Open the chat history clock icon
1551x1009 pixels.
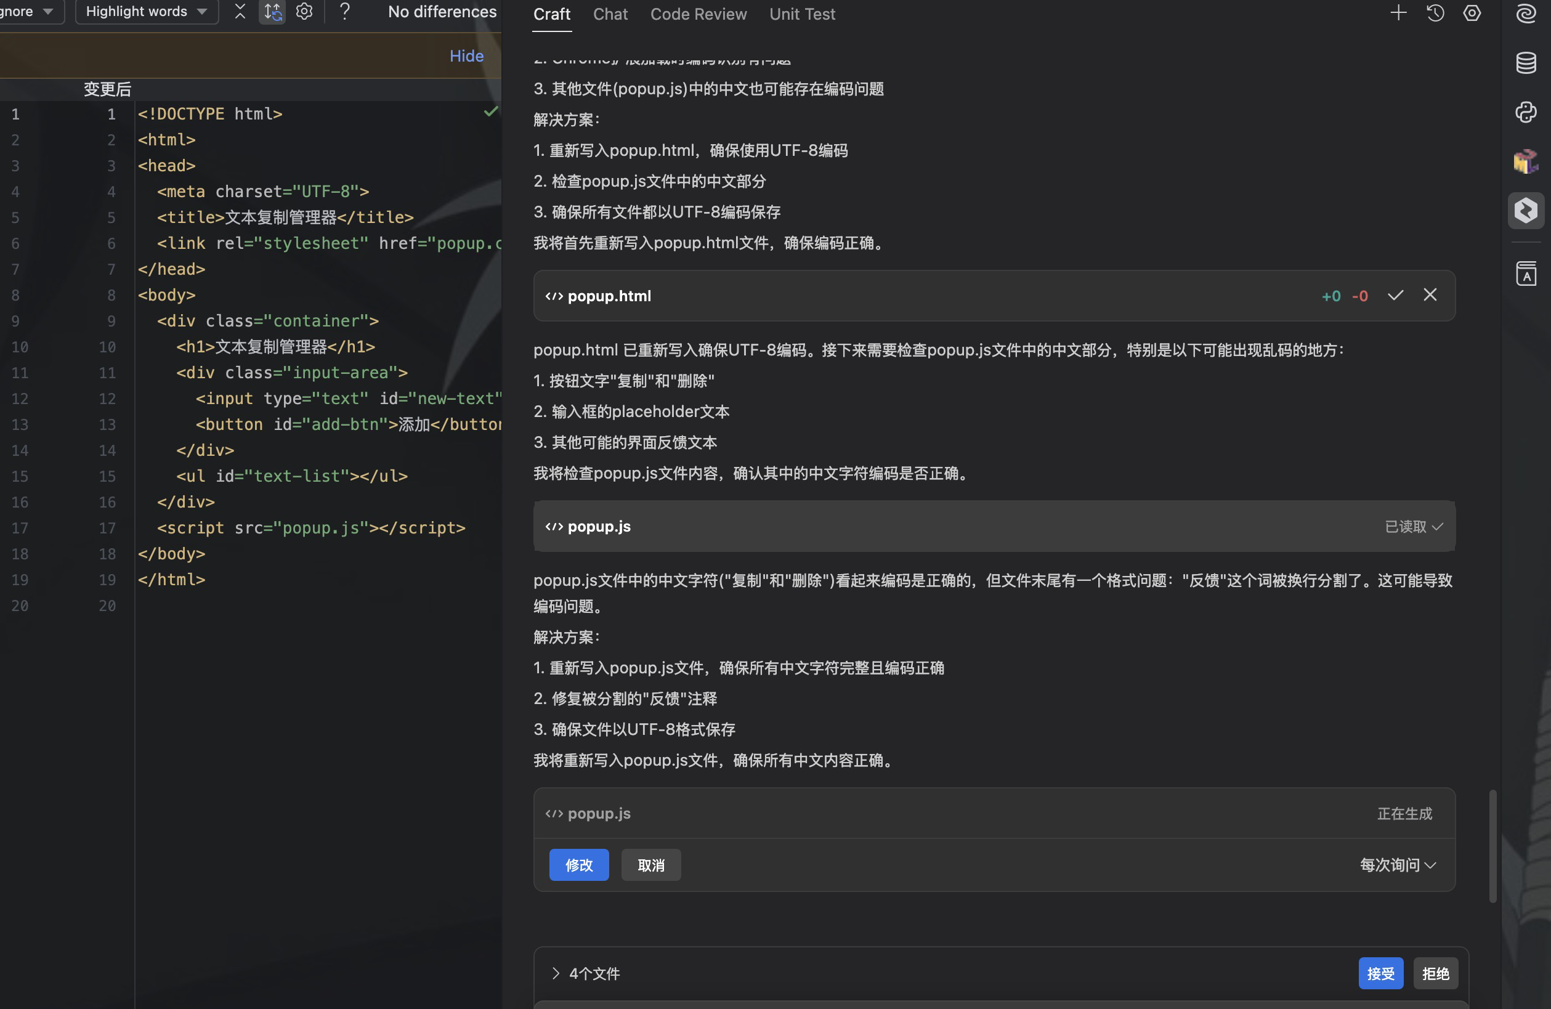click(1435, 13)
